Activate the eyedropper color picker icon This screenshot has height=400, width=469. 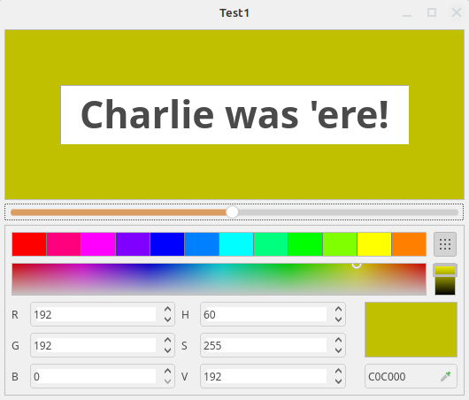(446, 376)
